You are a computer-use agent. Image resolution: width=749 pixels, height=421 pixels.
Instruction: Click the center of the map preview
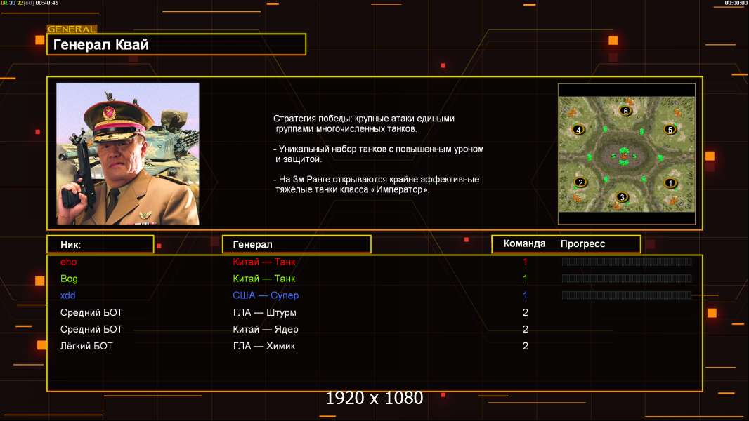[626, 154]
